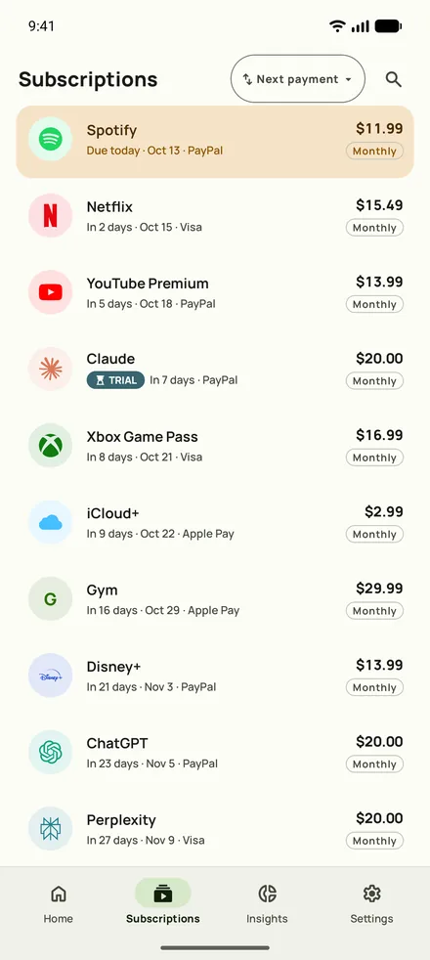Click the iCloud+ cloud icon

(50, 522)
